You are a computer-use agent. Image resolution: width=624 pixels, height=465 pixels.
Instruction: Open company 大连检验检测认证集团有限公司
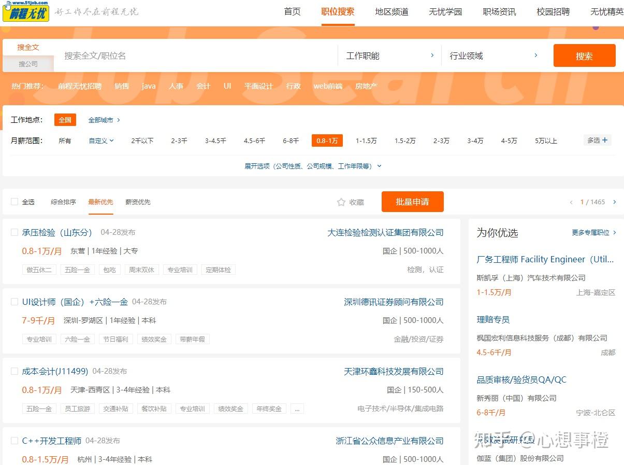tap(385, 233)
